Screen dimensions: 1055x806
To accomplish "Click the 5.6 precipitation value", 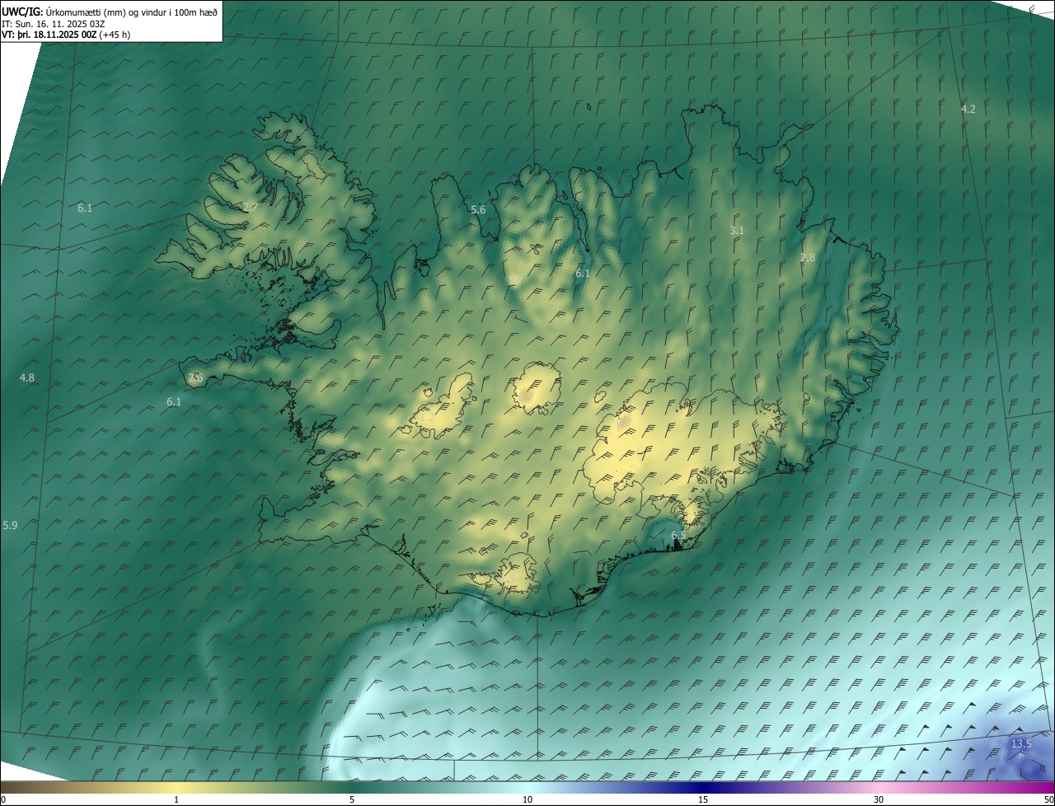I will tap(478, 210).
